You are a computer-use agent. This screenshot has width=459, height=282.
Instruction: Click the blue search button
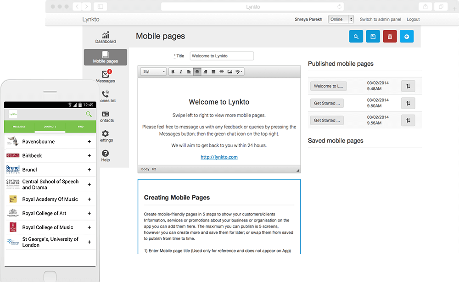coord(356,37)
